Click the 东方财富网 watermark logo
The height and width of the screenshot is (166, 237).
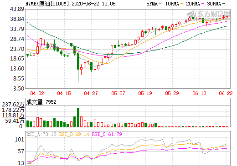tap(209, 15)
